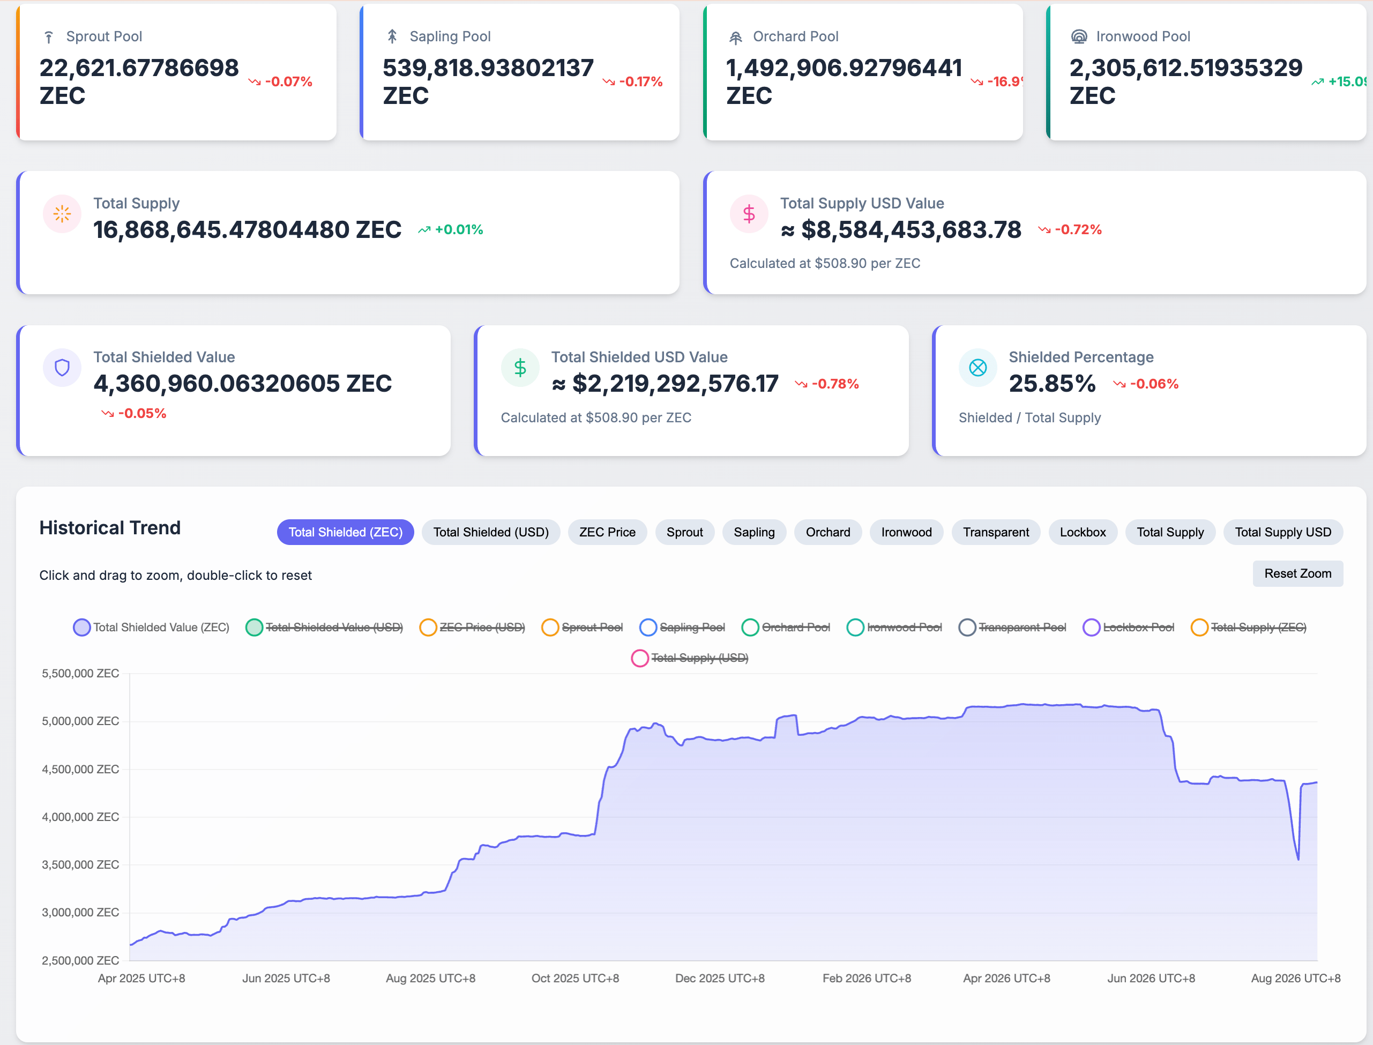
Task: Click the green dollar icon for Shielded USD Value
Action: point(520,368)
